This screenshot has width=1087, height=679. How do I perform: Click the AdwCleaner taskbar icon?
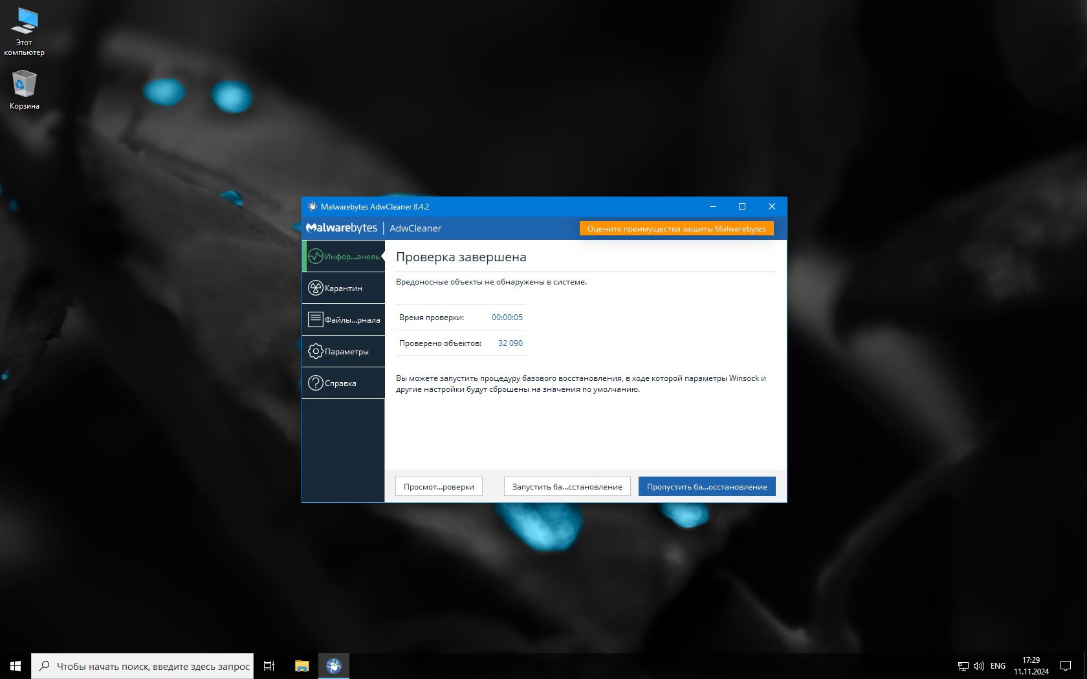pos(334,666)
